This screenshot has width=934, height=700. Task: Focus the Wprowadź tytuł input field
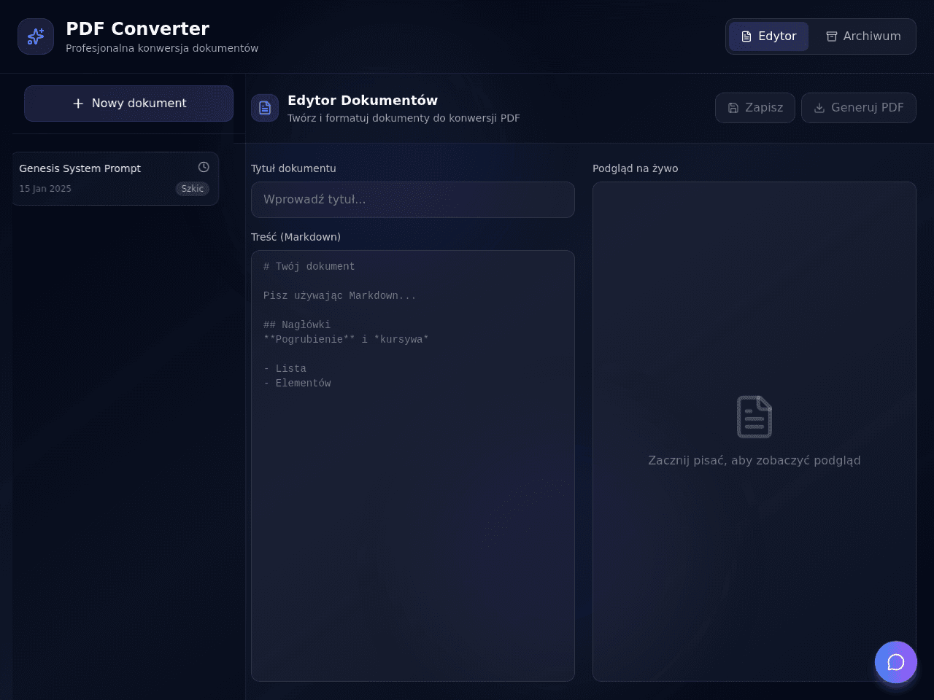pos(413,200)
